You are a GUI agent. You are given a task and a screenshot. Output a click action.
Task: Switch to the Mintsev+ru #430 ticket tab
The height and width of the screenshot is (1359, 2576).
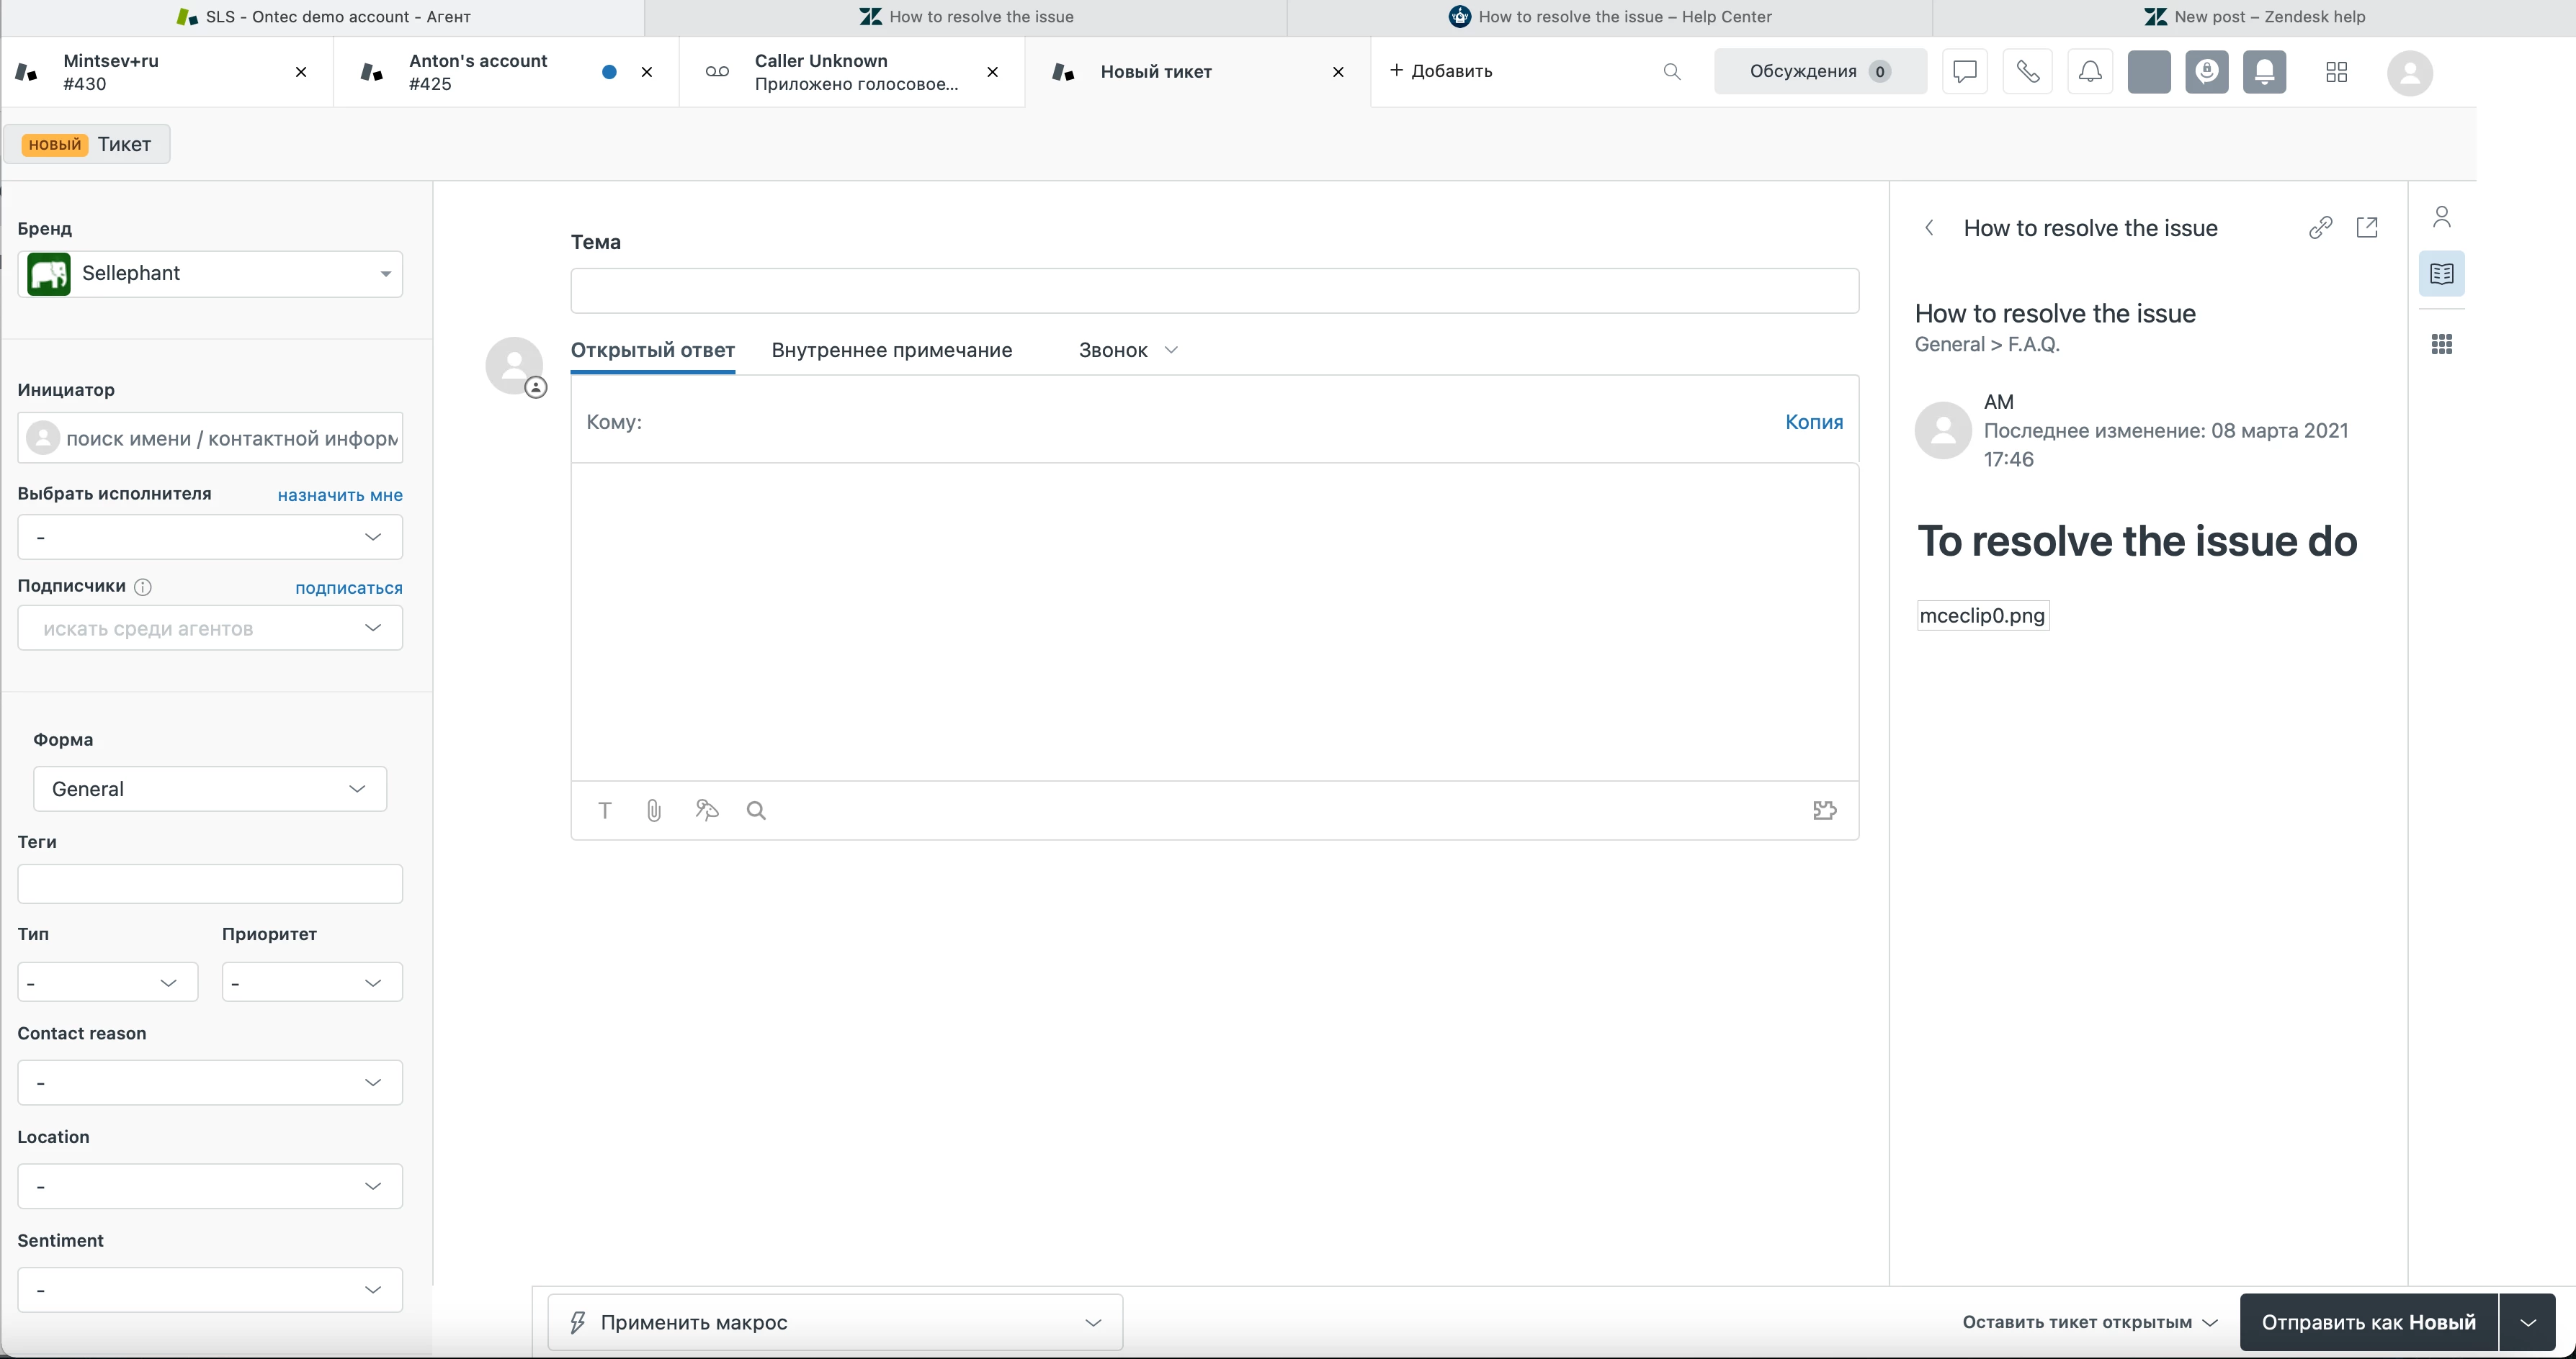click(150, 72)
